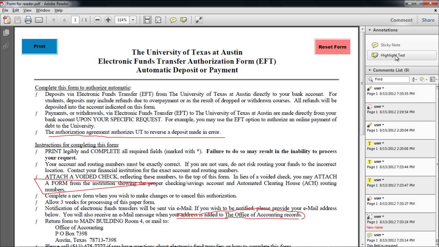Viewport: 439px width, 247px height.
Task: Click the Highlight text toolbar icon
Action: [x=183, y=20]
